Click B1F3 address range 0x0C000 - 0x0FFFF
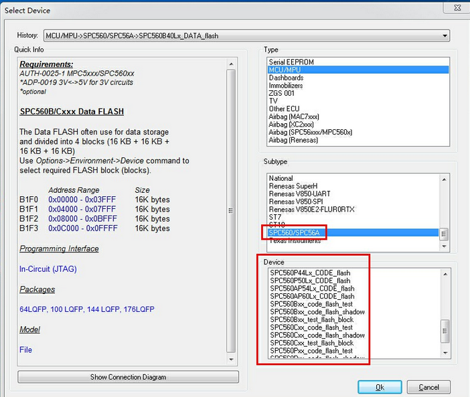The height and width of the screenshot is (397, 470). point(83,228)
